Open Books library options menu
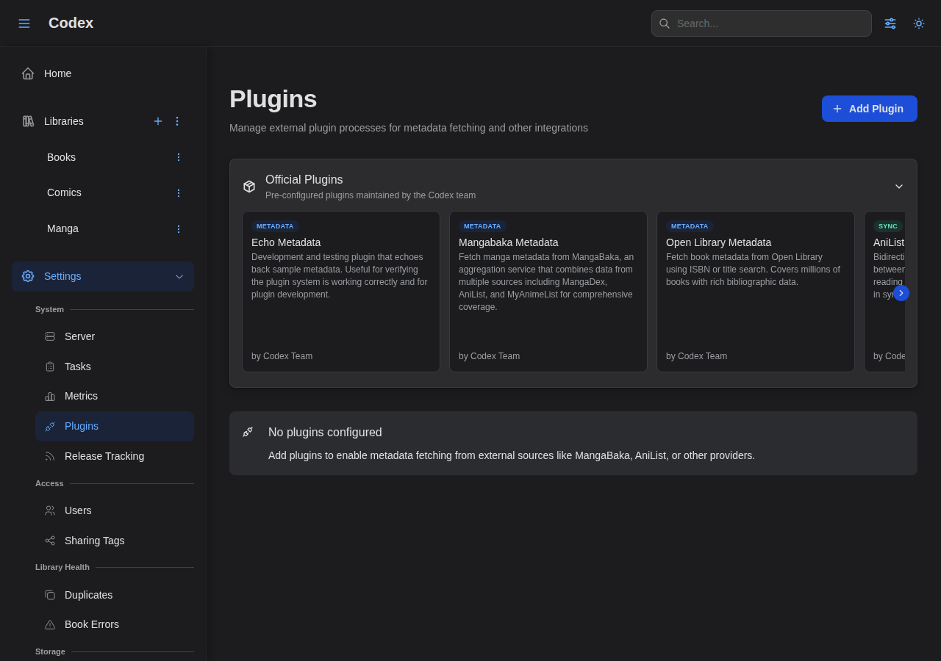Viewport: 941px width, 661px height. pos(178,157)
